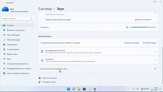Go to 'Сеть и Интернет' section
This screenshot has width=163, height=92.
coord(18,35)
